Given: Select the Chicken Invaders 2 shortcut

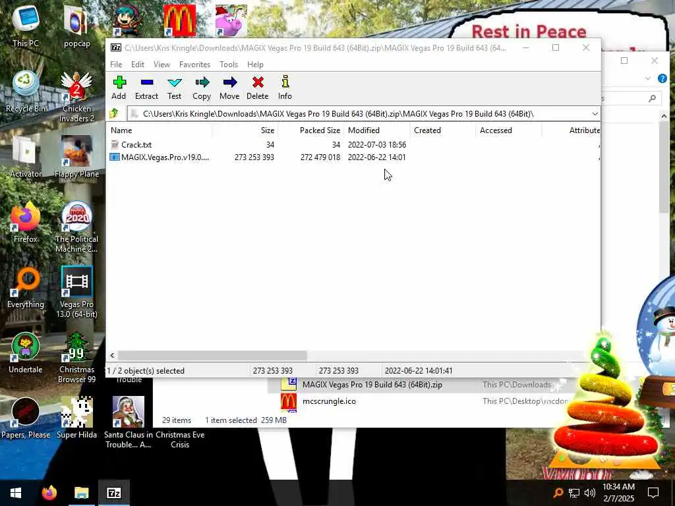Looking at the screenshot, I should [x=76, y=96].
